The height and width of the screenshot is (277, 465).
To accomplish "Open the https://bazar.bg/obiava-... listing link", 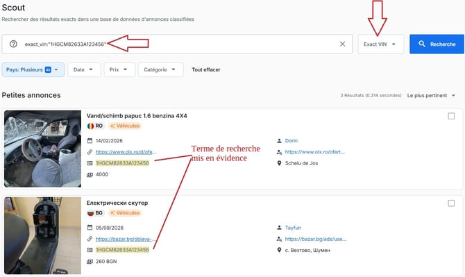I will [125, 239].
